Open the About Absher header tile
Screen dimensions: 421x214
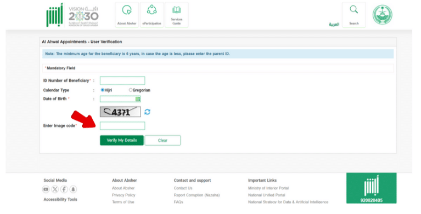(x=127, y=15)
